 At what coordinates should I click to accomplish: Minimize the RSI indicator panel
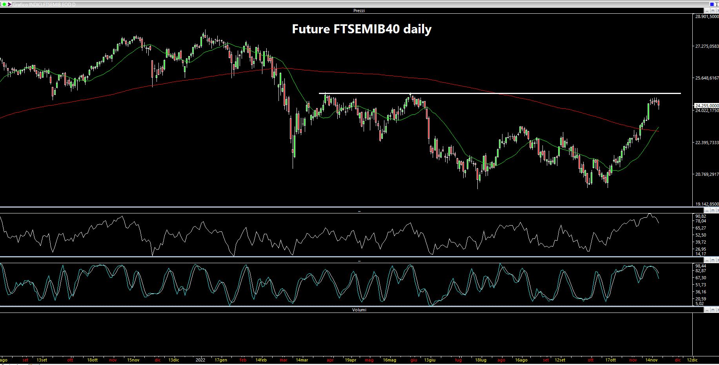coord(707,210)
